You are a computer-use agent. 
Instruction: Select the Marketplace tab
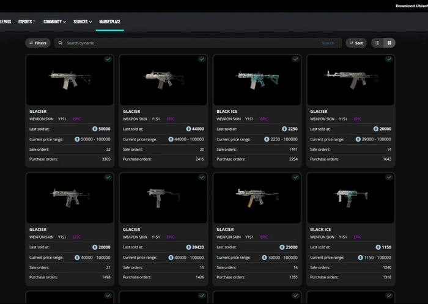point(109,22)
